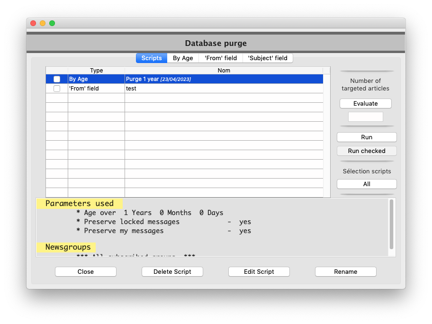Switch to the Scripts tab

point(152,58)
